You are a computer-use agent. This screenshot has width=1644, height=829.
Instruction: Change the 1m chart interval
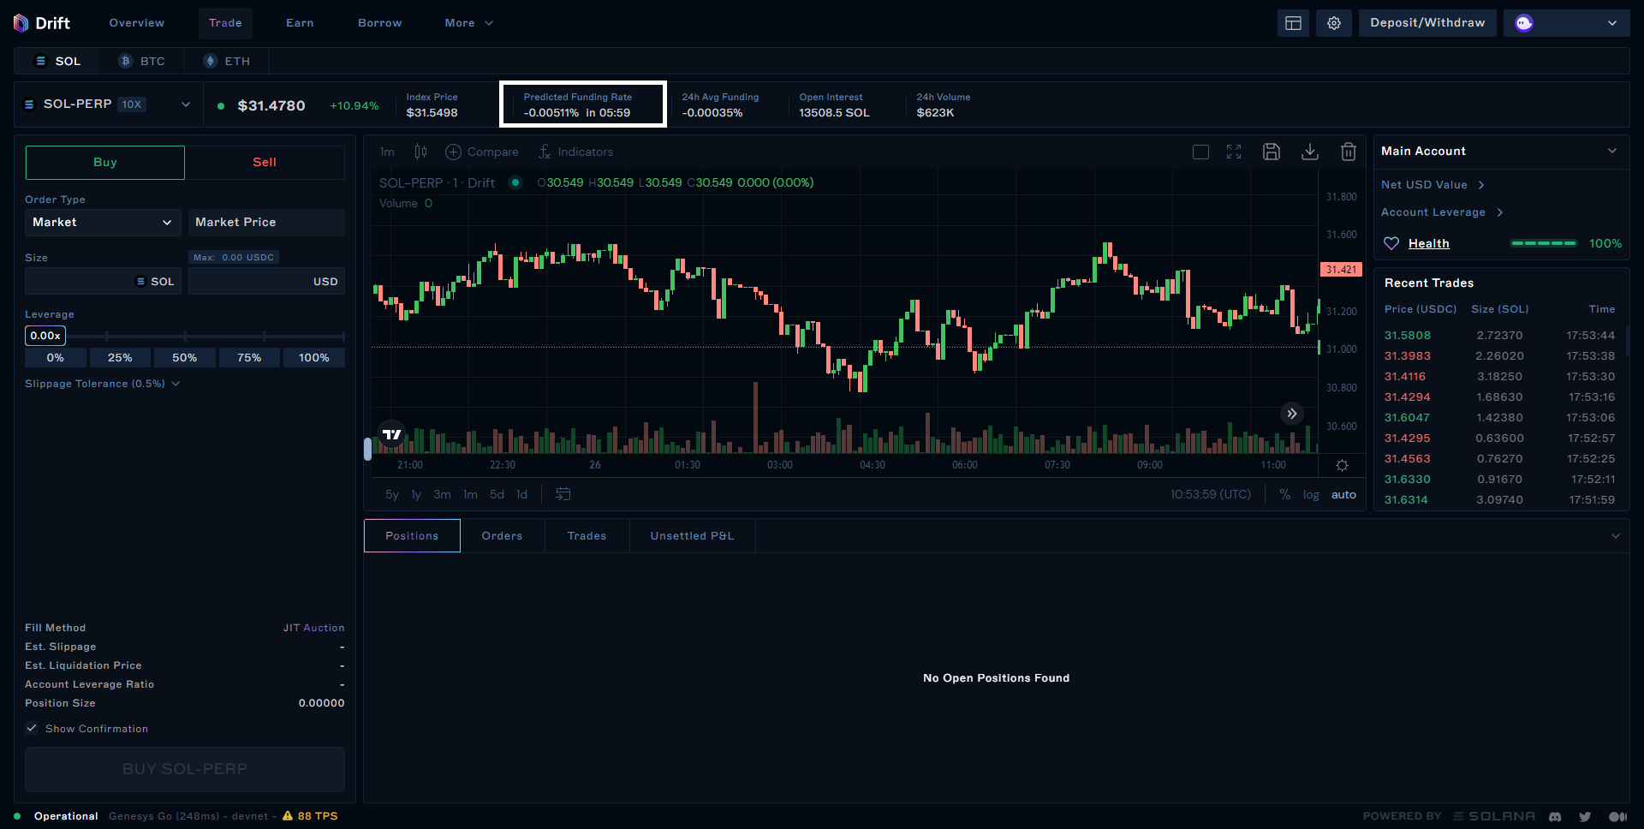pyautogui.click(x=388, y=152)
